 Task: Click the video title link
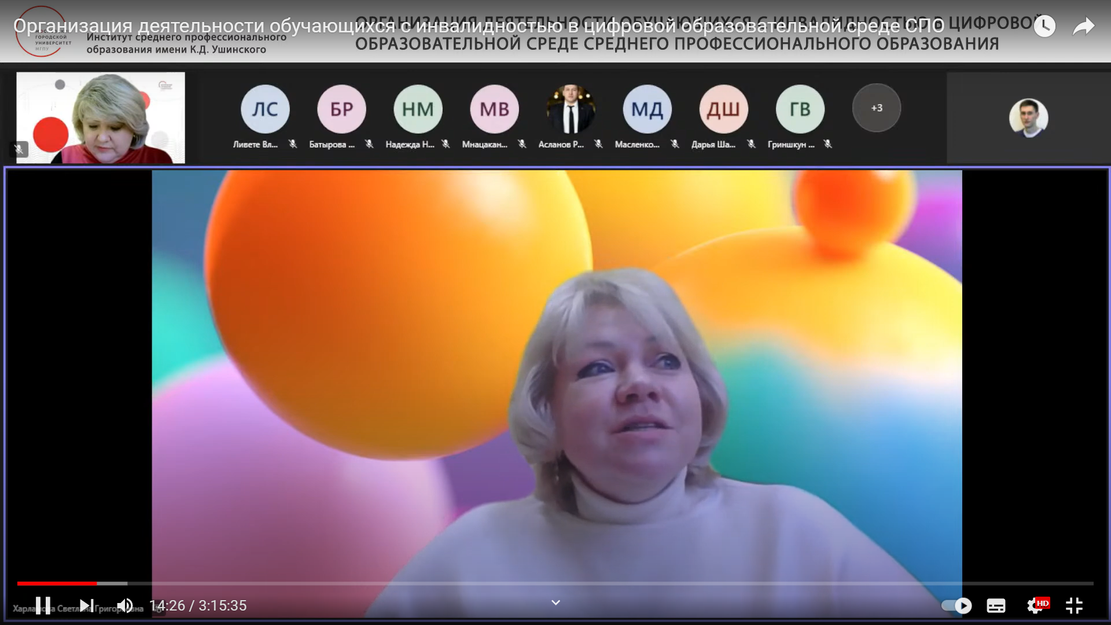(478, 26)
